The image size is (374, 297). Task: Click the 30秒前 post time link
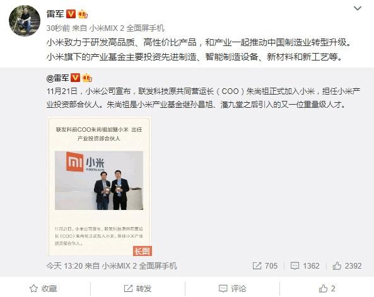58,28
